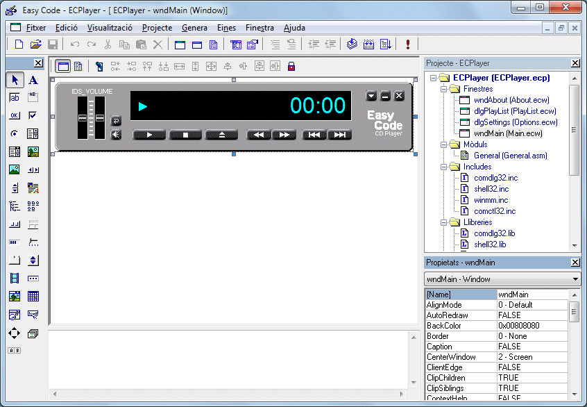Click the Copy toolbar icon
Viewport: 587px width, 407px height.
(x=124, y=44)
